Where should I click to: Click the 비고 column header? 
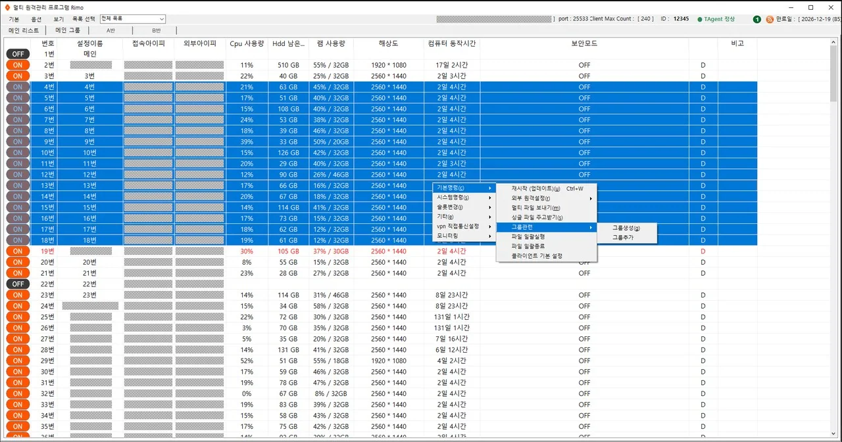click(737, 43)
